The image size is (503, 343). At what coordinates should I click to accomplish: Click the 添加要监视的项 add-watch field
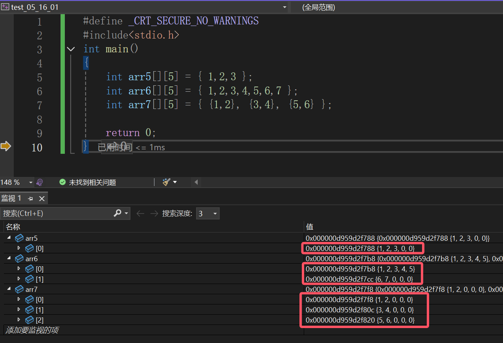(x=32, y=330)
